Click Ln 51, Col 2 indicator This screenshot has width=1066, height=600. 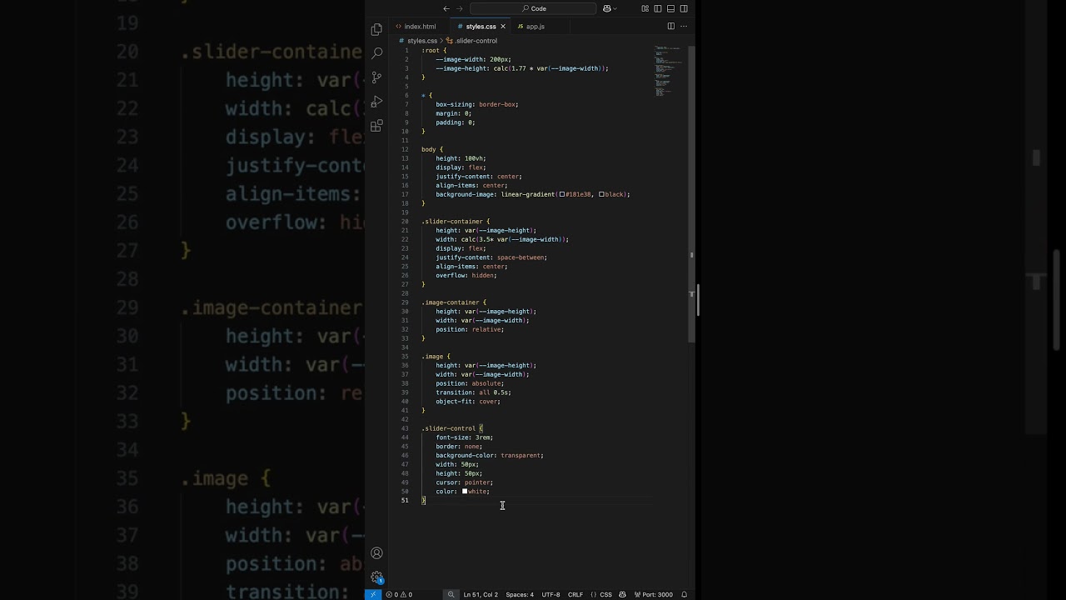[x=481, y=594]
